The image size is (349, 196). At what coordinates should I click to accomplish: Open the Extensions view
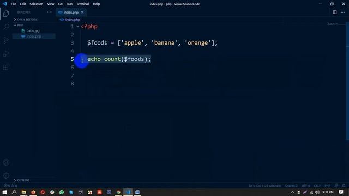6,67
